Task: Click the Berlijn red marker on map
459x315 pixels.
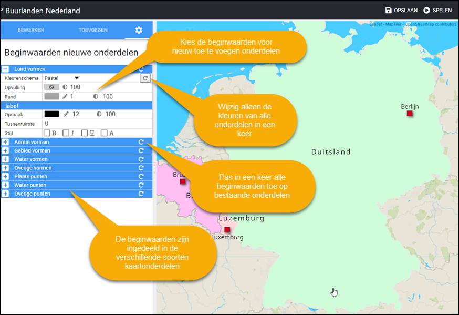Action: coord(410,114)
